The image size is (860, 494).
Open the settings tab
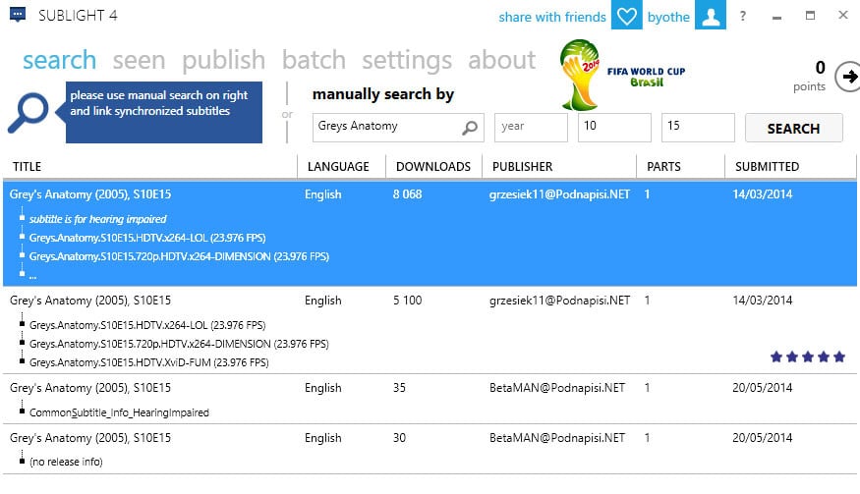pos(407,60)
